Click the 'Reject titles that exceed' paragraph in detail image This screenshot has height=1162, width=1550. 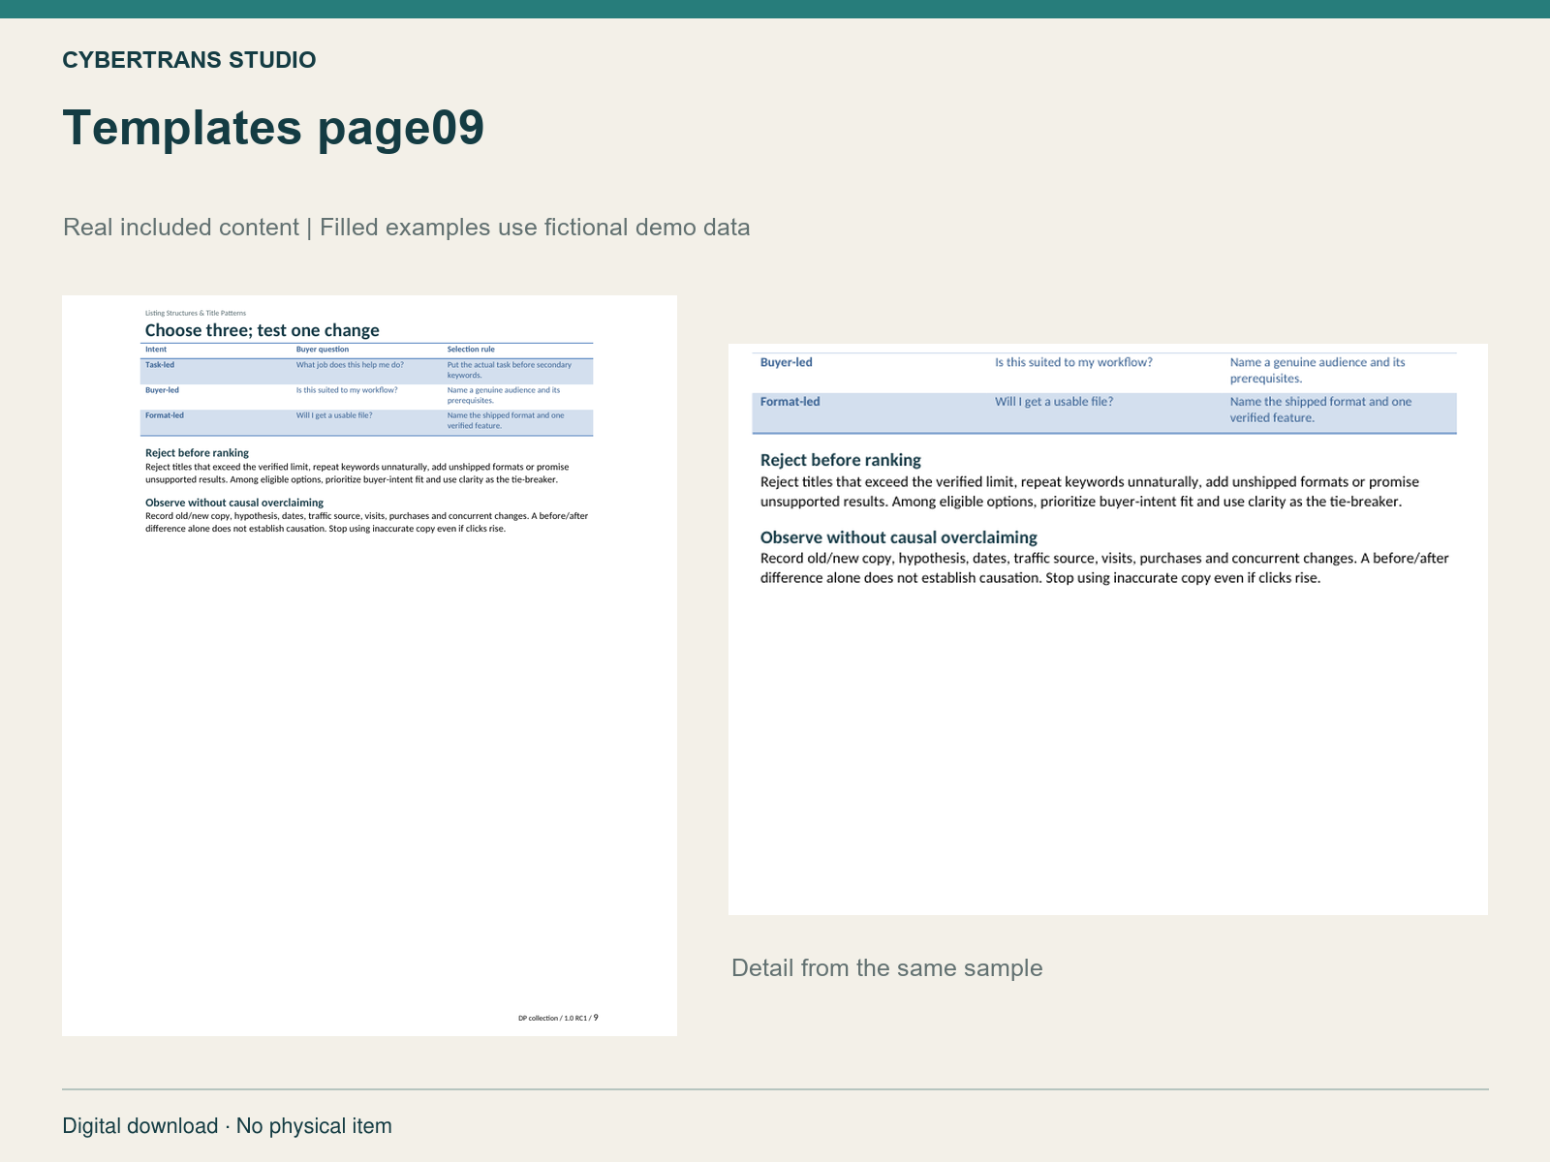(x=1090, y=492)
